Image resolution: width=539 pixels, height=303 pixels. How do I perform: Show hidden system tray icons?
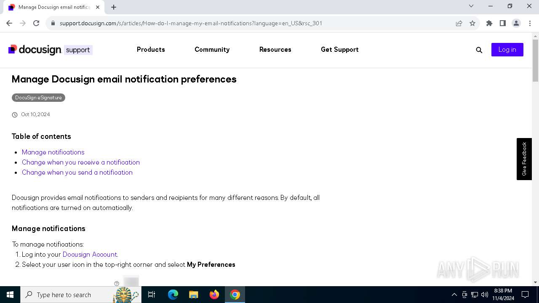(454, 295)
